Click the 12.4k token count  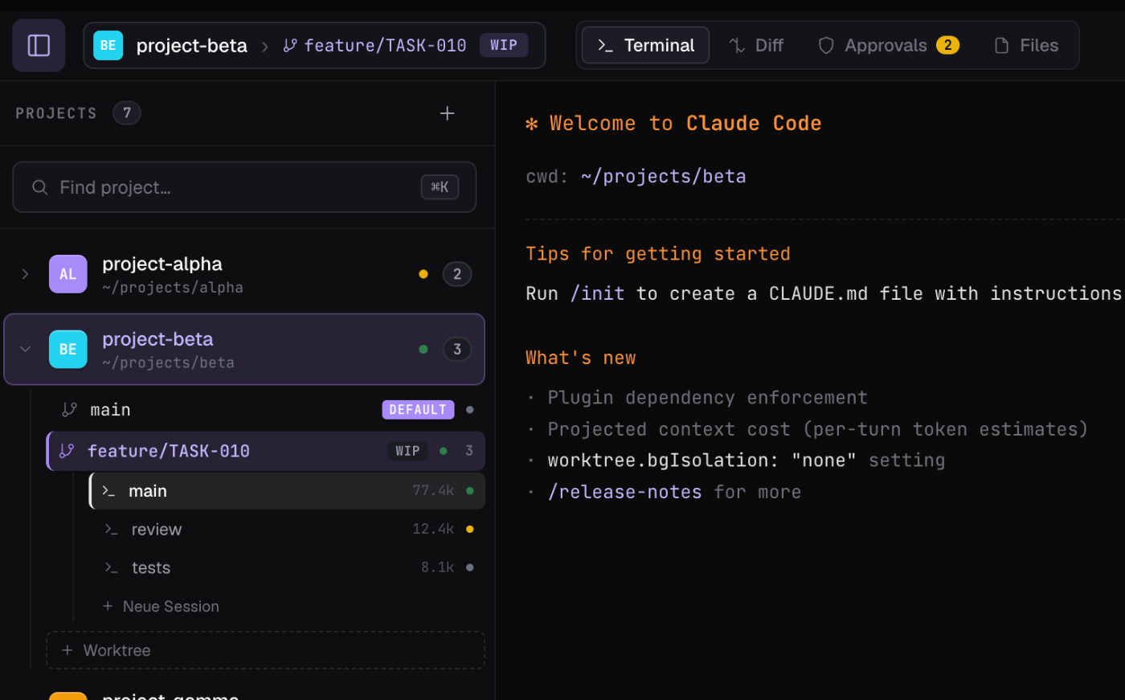coord(433,529)
